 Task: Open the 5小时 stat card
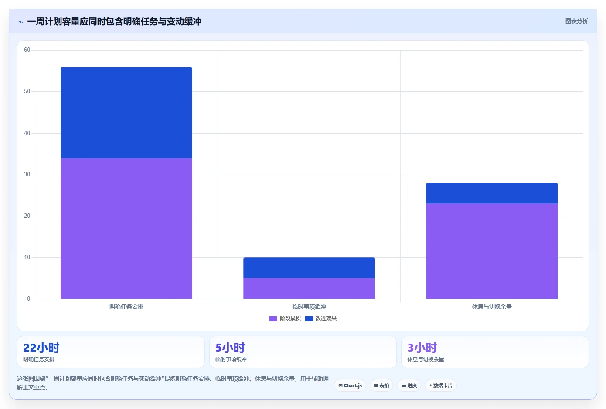coord(303,352)
